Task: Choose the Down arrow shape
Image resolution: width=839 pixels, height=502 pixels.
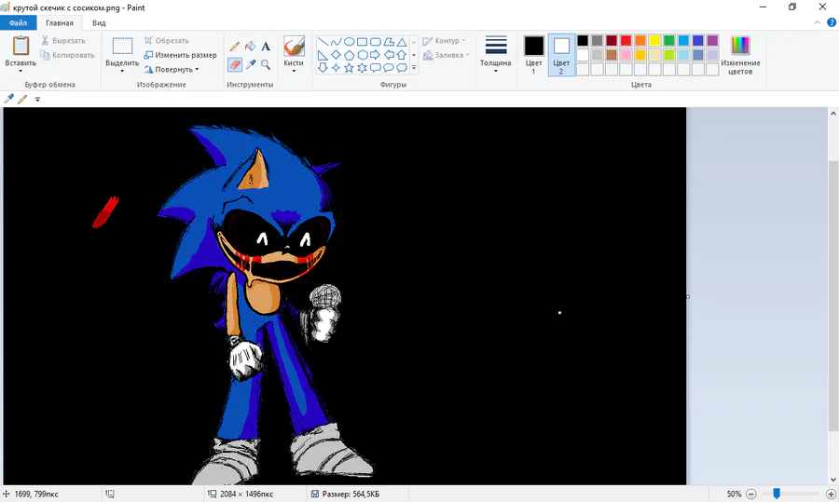Action: [323, 68]
